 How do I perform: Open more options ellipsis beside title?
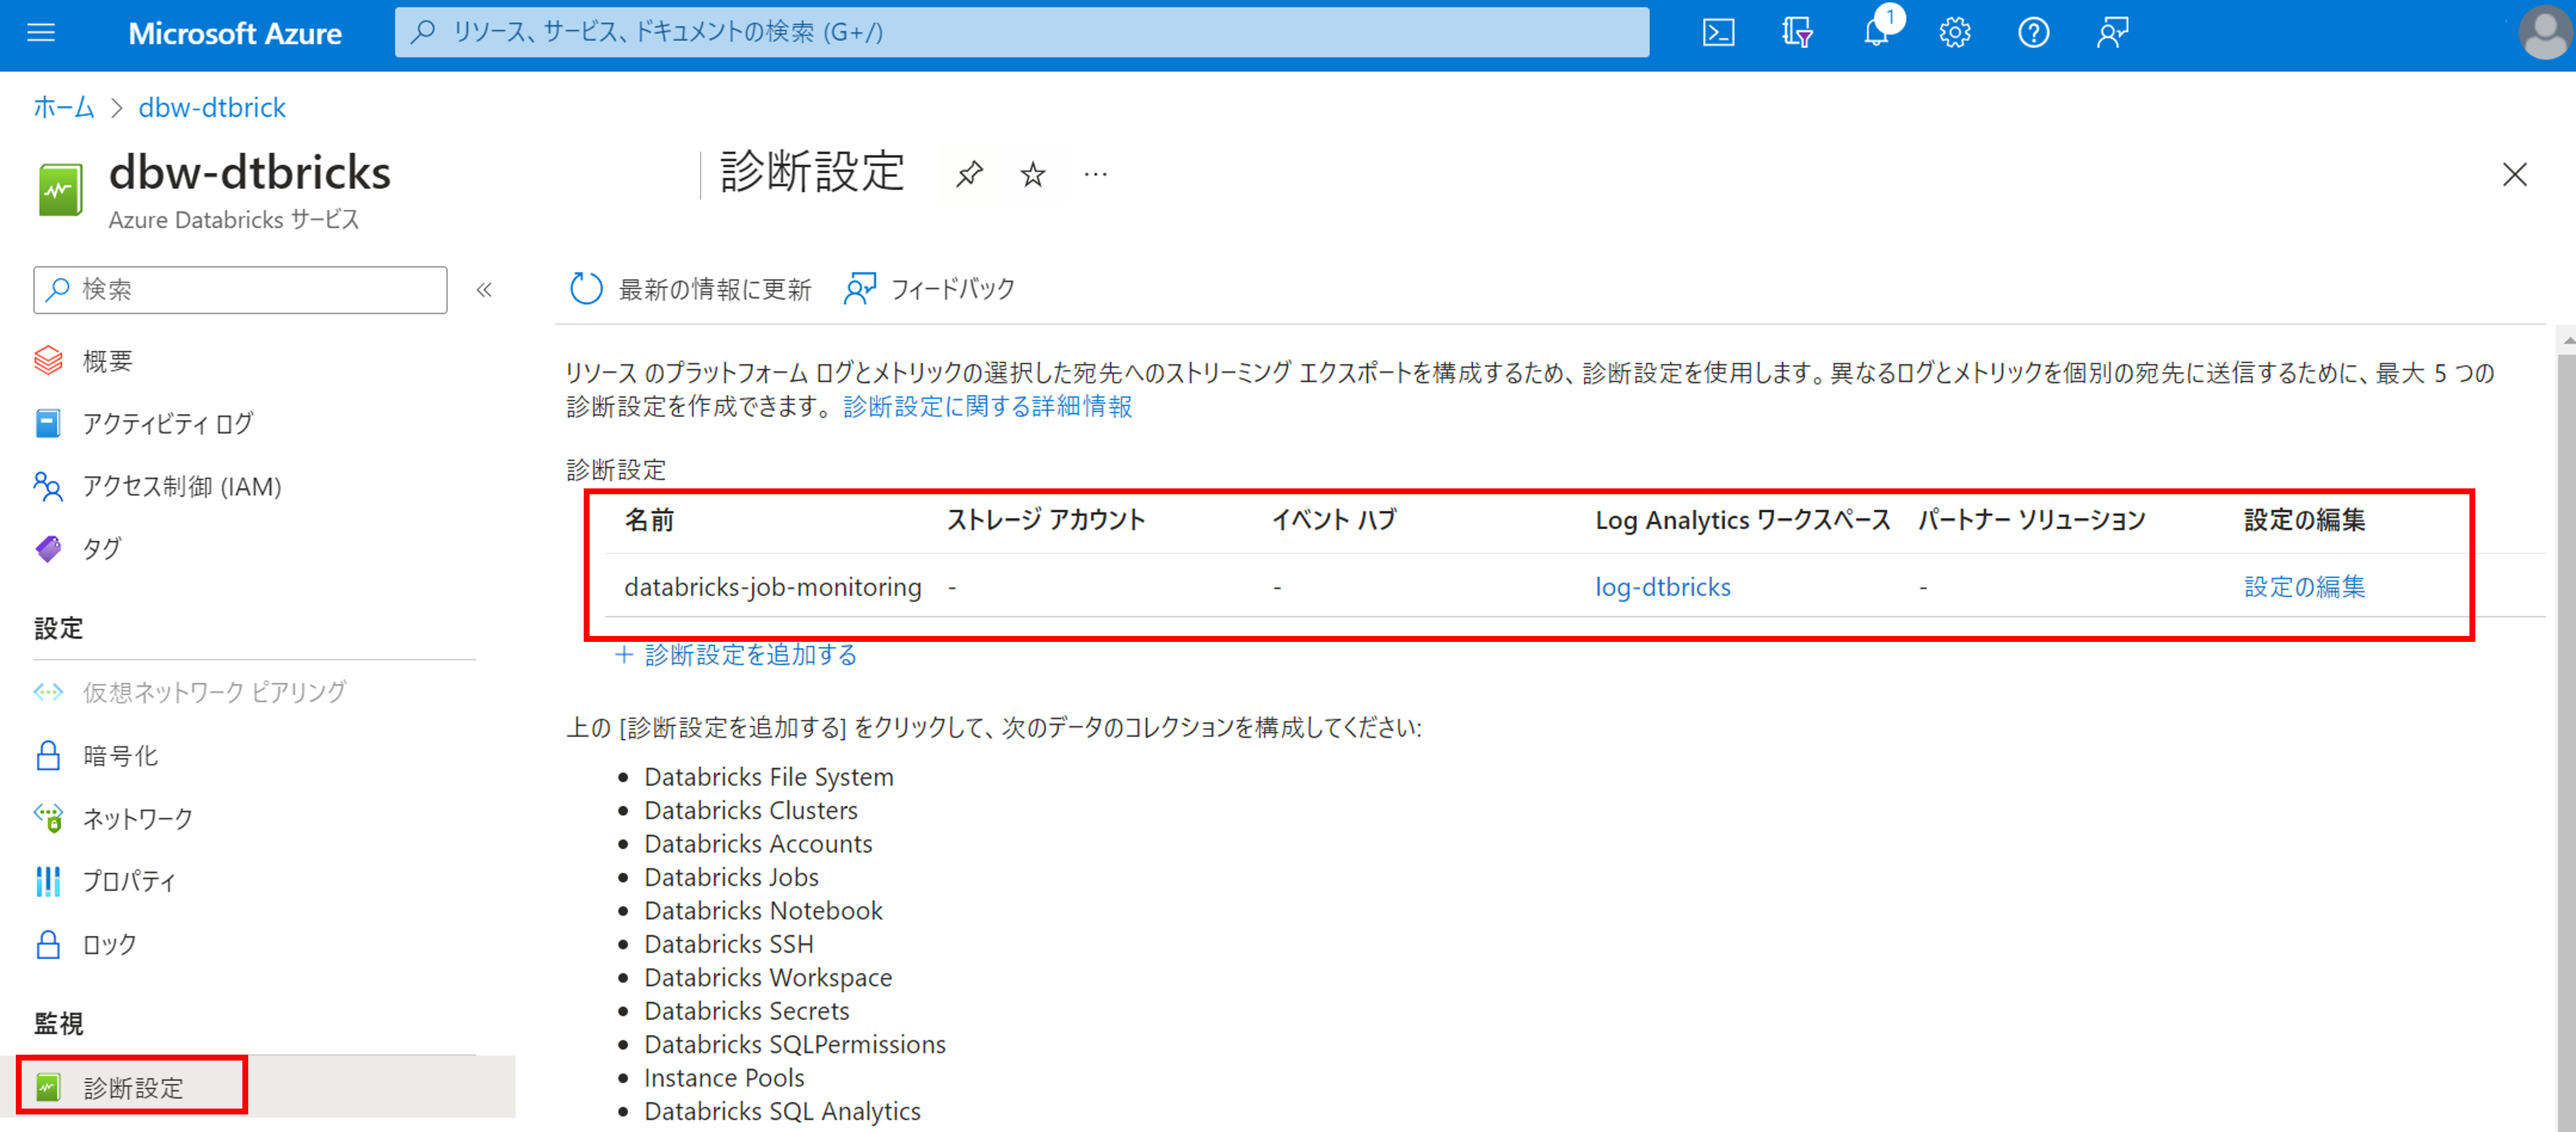click(x=1096, y=175)
